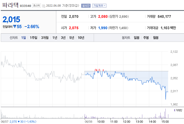The width and height of the screenshot is (184, 124).
Task: Click the 14:00 time axis label
Action: coord(152,122)
